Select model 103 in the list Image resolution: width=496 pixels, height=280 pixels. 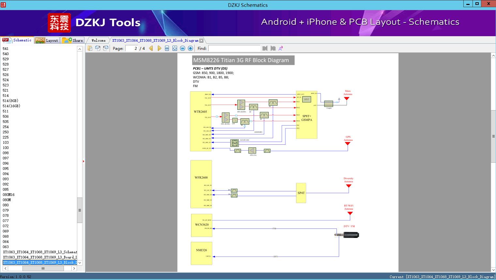point(6,142)
